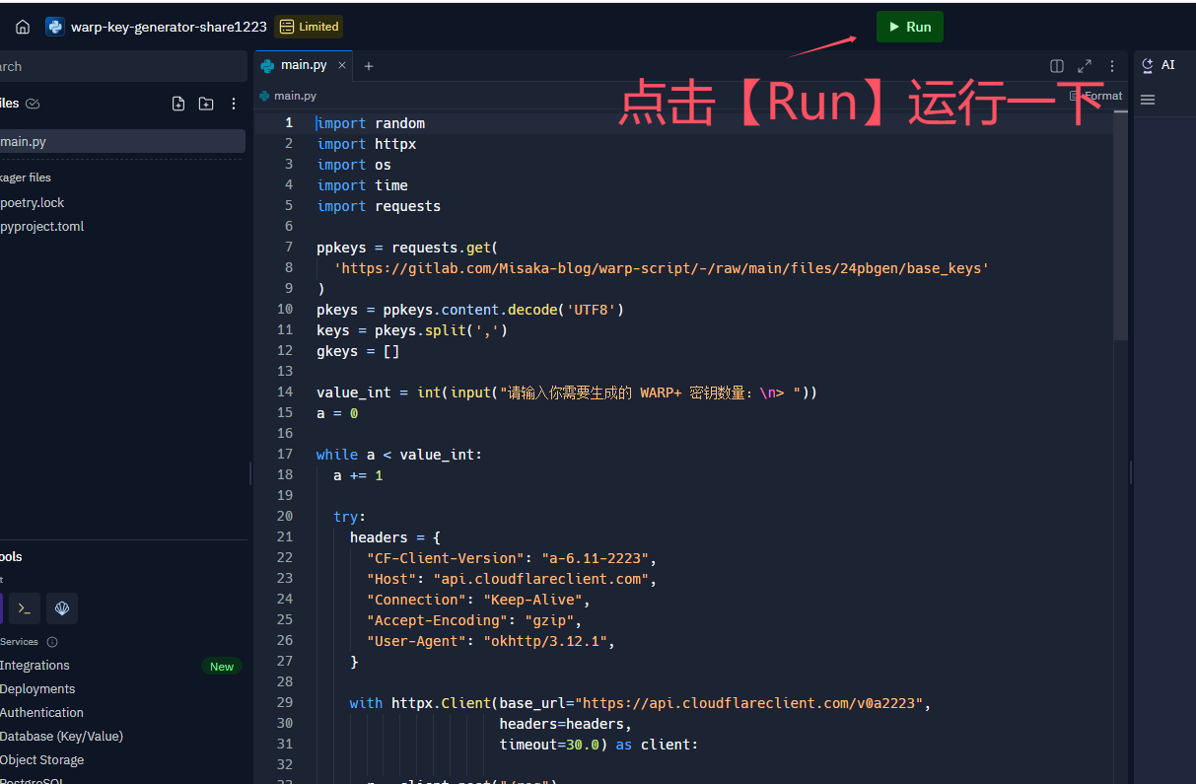Open poetry.lock in the file tree

coord(33,202)
